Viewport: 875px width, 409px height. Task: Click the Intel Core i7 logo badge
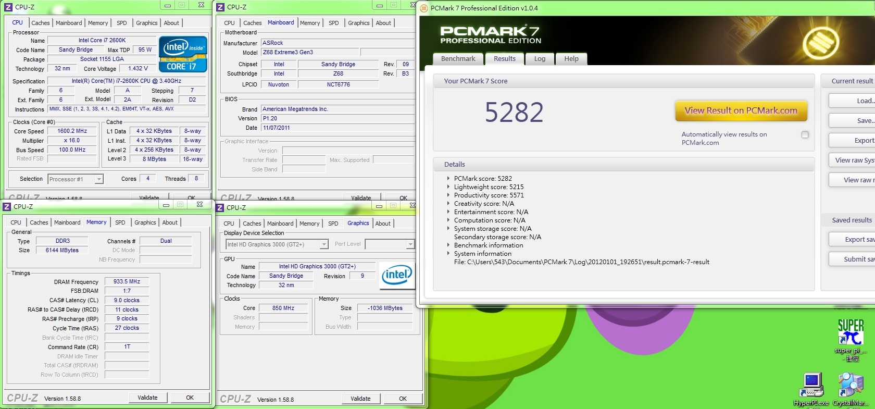pyautogui.click(x=183, y=54)
